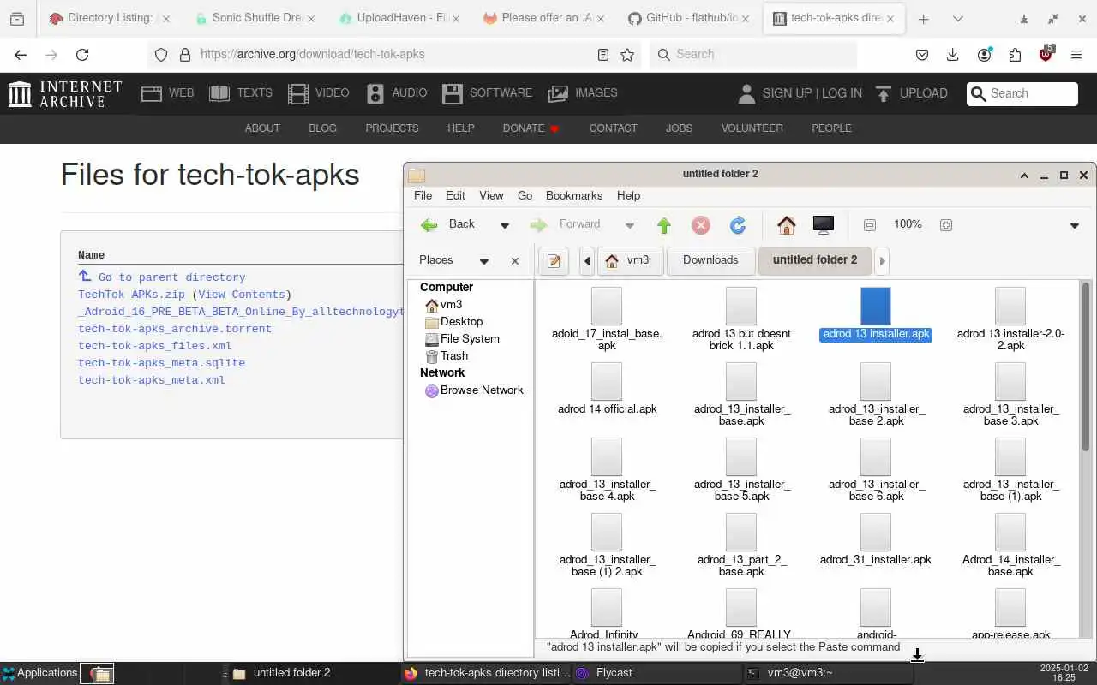
Task: Open the view mode dropdown in toolbar
Action: (1075, 226)
